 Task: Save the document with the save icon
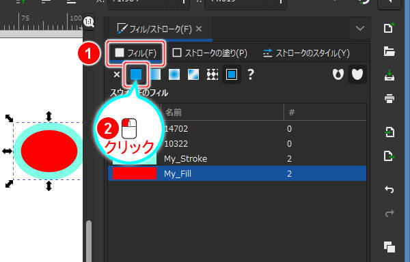pos(389,75)
